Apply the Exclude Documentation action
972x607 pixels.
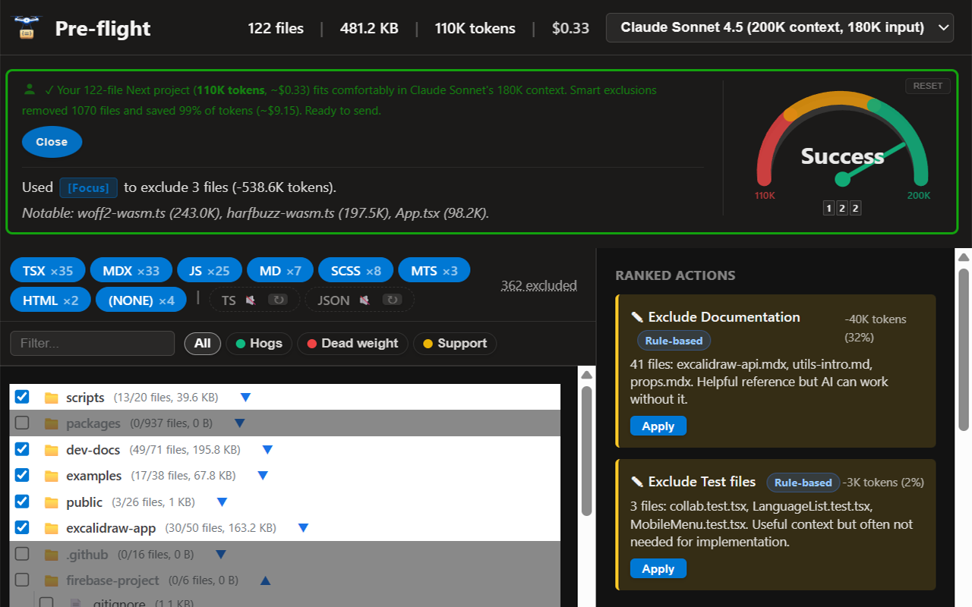coord(658,426)
